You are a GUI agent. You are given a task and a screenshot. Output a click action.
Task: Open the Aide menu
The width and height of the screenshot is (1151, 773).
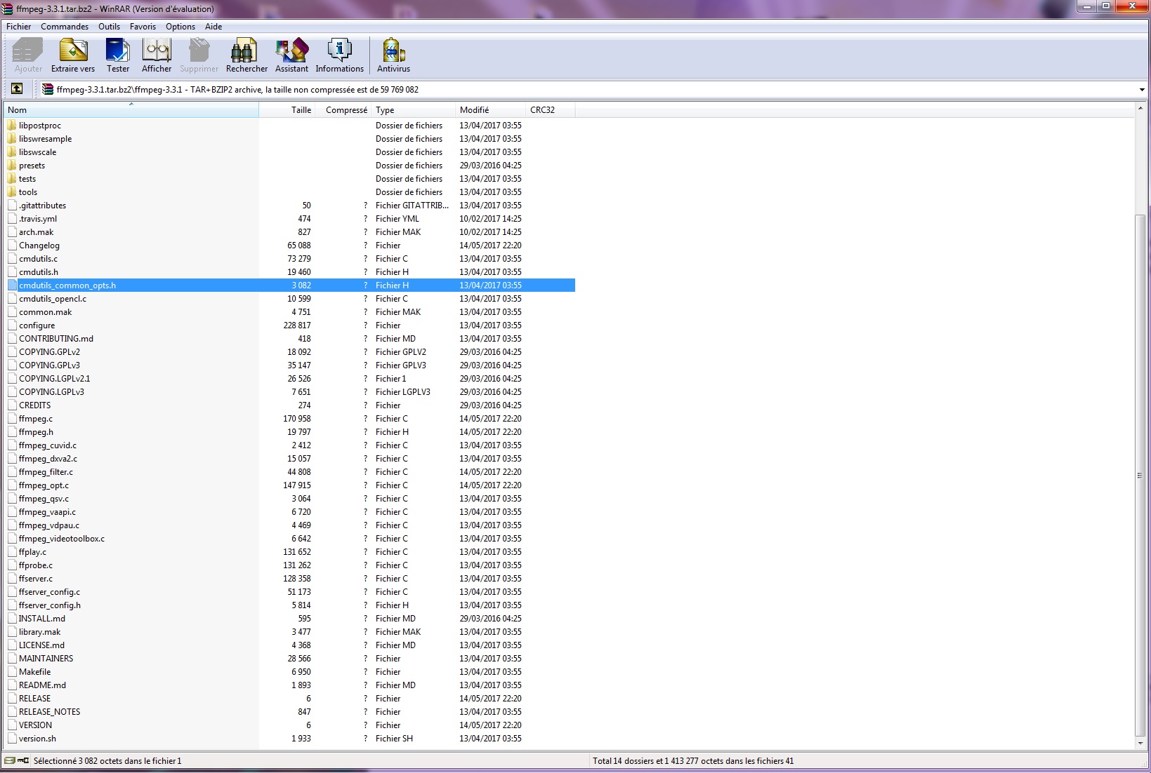(213, 27)
